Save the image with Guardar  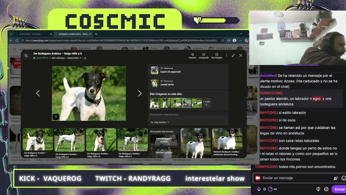coord(192,56)
